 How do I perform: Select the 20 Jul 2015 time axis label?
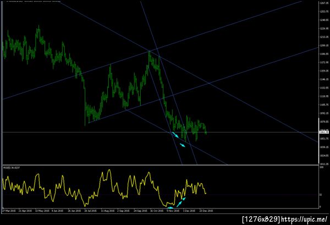pyautogui.click(x=90, y=211)
